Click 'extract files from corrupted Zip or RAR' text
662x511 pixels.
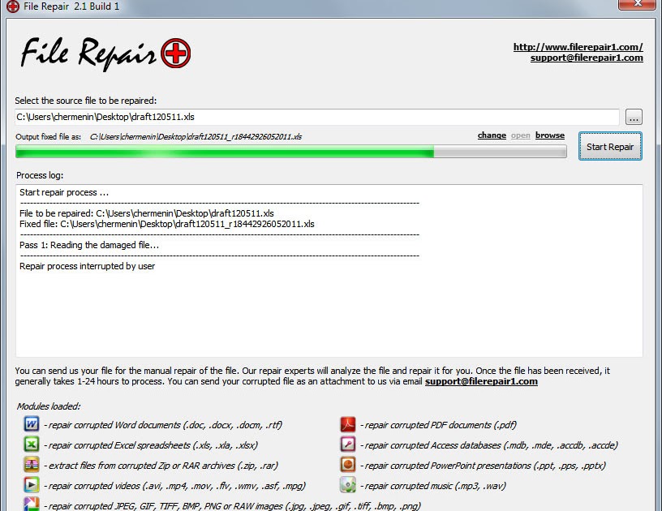click(161, 466)
